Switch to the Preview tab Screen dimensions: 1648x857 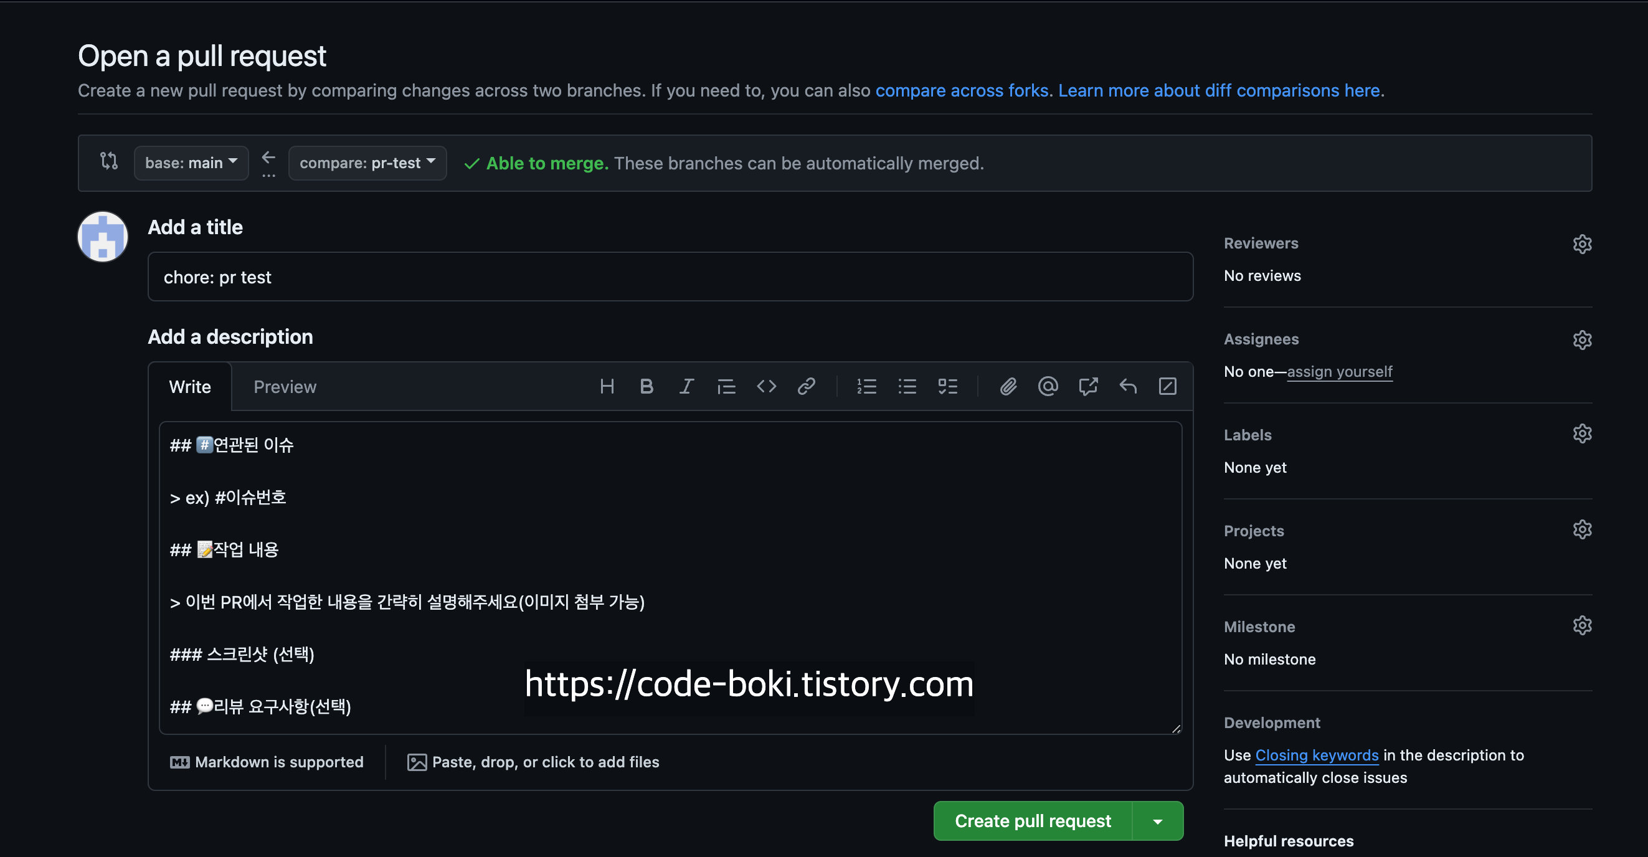tap(285, 387)
